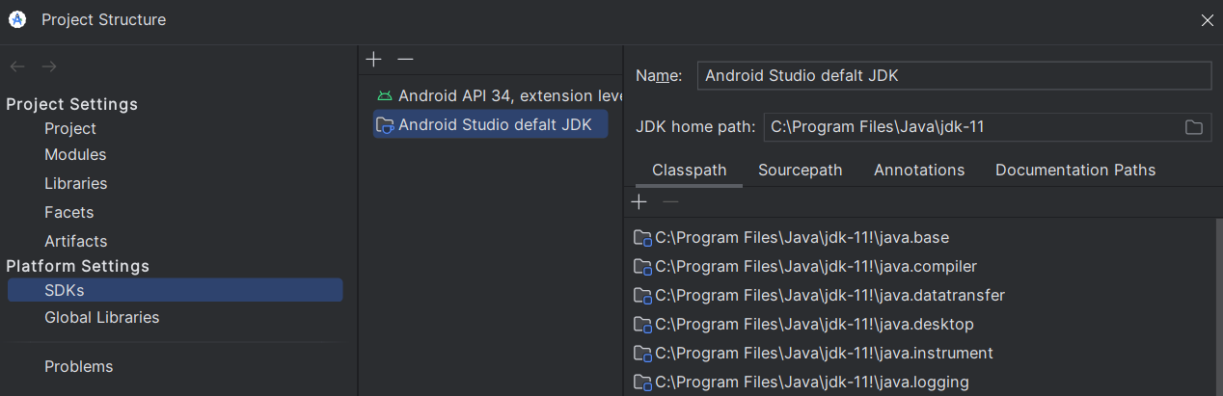This screenshot has width=1223, height=396.
Task: Open the Modules settings page
Action: (x=75, y=154)
